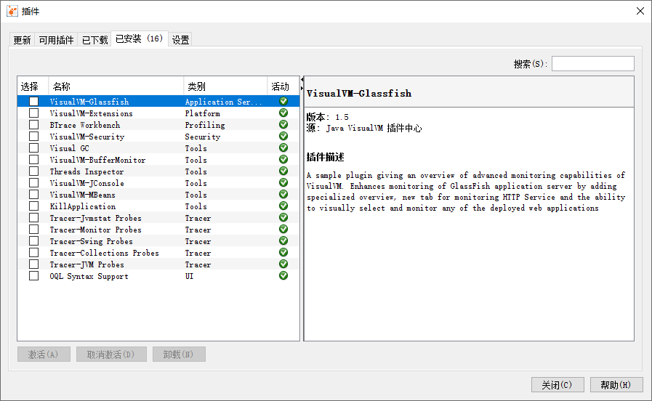Sort list by 名称 column header

pos(116,86)
